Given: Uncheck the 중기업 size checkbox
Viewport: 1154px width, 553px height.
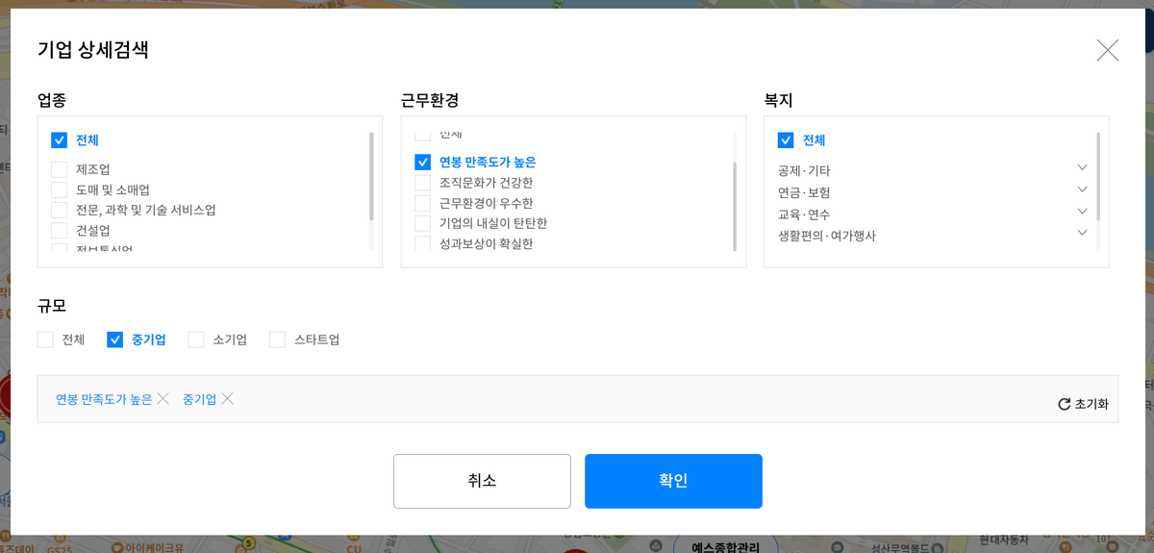Looking at the screenshot, I should pyautogui.click(x=114, y=339).
